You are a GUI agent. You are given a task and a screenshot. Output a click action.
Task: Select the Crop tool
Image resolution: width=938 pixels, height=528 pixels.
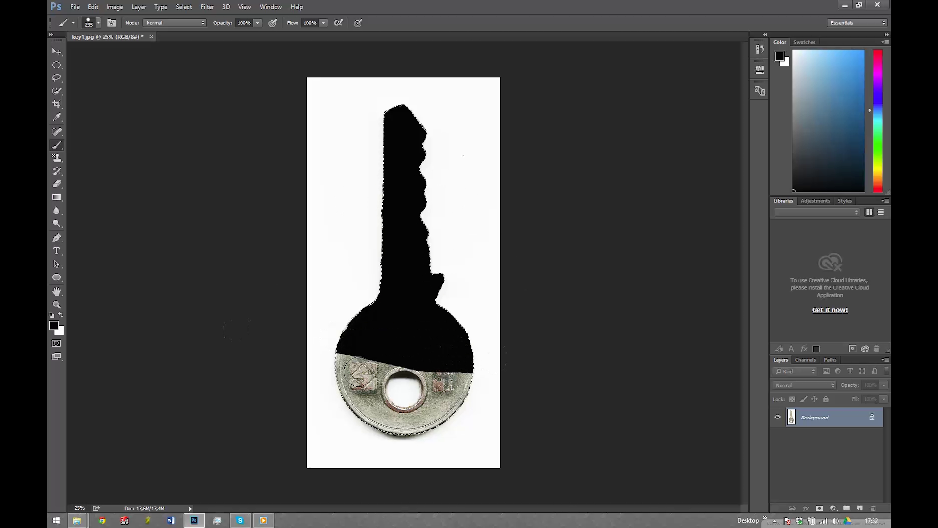57,104
